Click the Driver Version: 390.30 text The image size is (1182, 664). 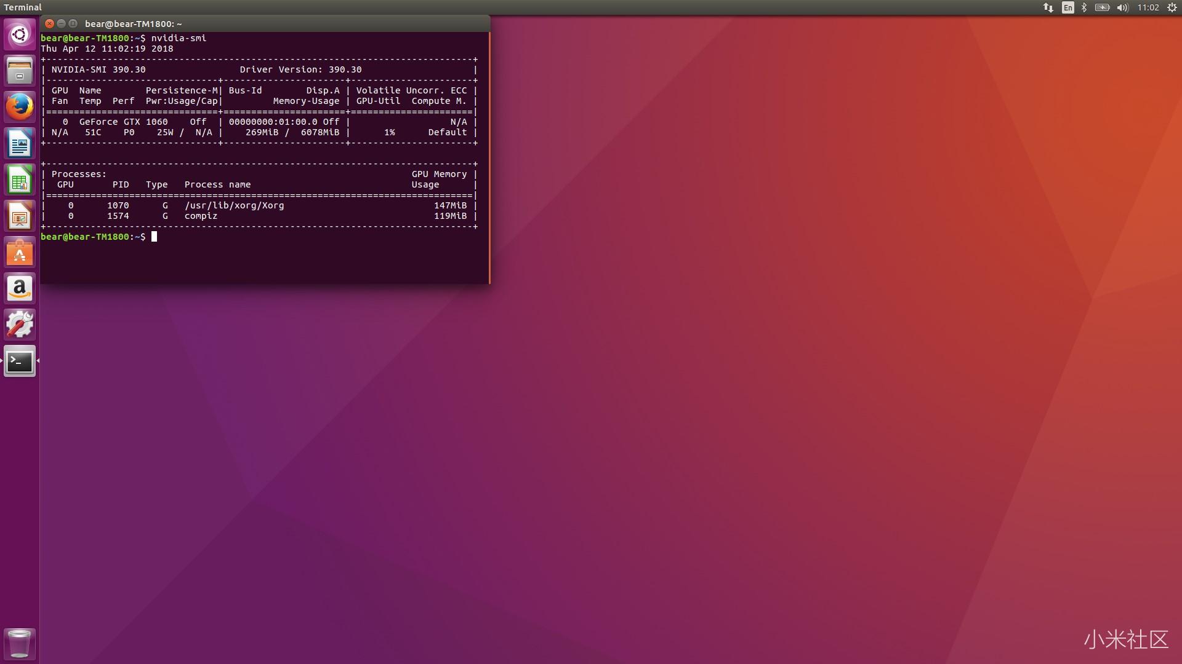point(300,69)
